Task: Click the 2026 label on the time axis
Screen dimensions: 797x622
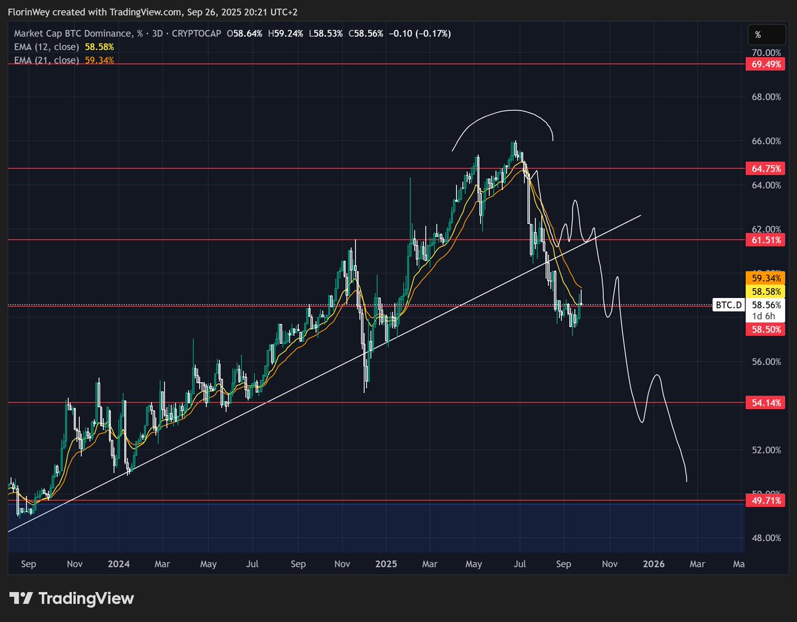Action: click(654, 564)
